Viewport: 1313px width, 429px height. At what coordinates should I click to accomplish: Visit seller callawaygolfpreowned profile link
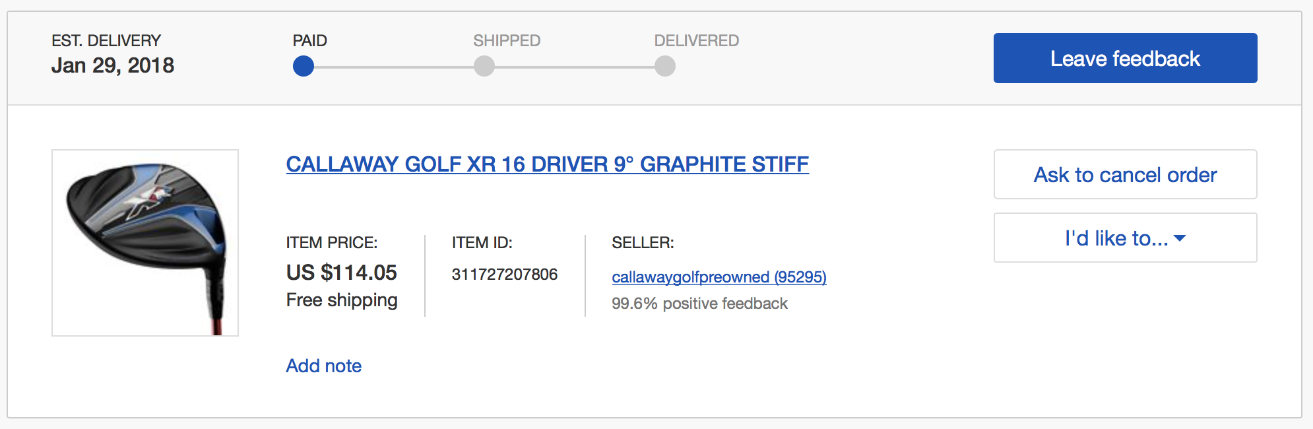pos(719,277)
